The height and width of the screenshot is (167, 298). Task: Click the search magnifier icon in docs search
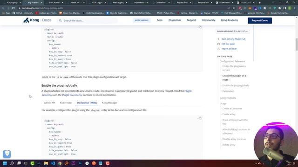coord(60,20)
